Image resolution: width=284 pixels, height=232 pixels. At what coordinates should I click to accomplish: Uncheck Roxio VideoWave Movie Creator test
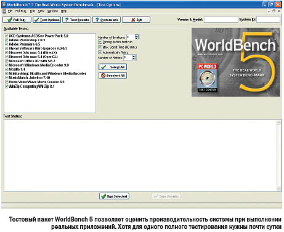click(x=7, y=82)
